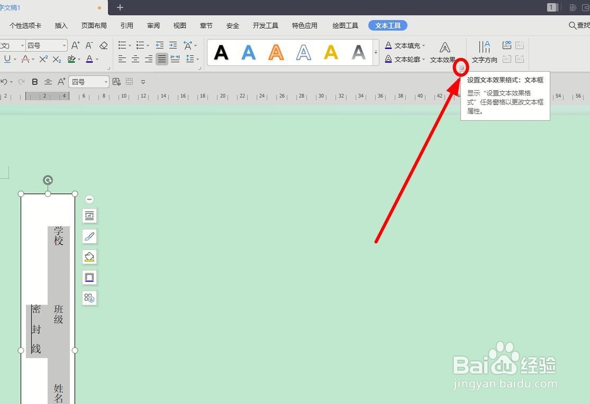Click the bulleted list icon
This screenshot has width=590, height=404.
coord(122,45)
